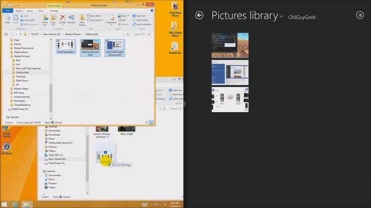Switch to the View ribbon tab
Screen dimensions: 371x208
[41, 11]
